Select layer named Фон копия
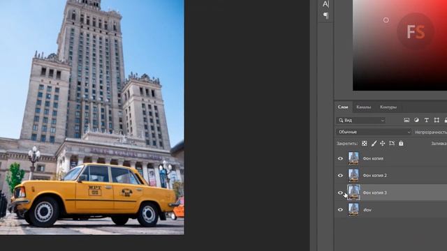 click(x=373, y=158)
